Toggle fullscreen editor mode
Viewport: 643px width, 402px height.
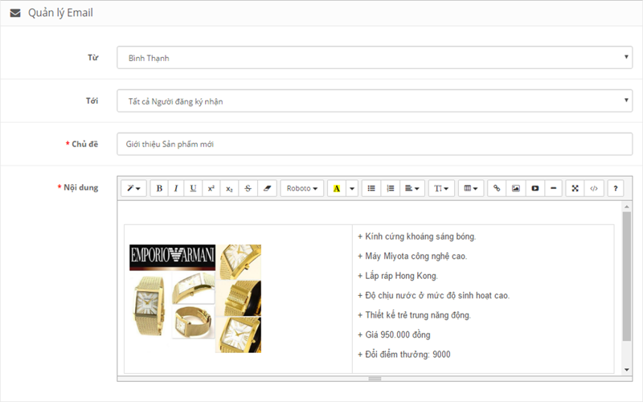575,188
